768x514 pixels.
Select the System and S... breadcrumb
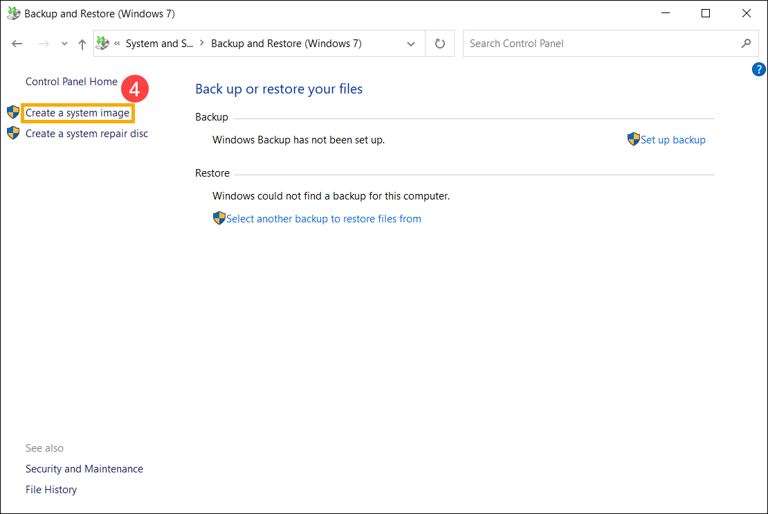tap(160, 43)
